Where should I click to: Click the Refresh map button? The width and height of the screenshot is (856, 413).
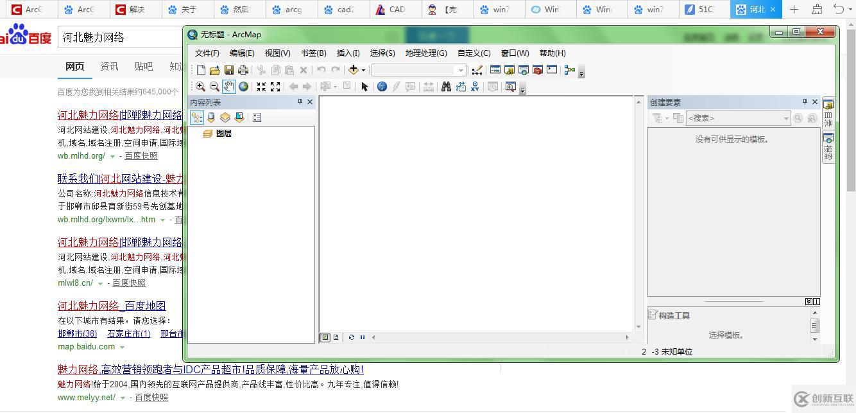point(352,337)
